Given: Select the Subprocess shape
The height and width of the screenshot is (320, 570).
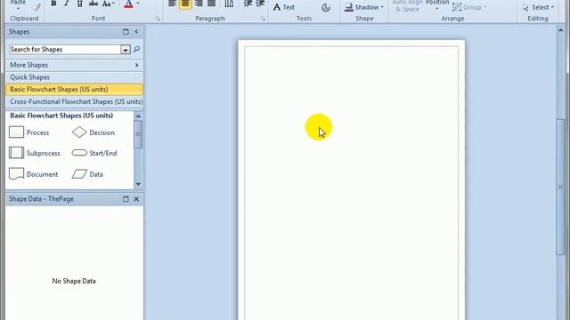Looking at the screenshot, I should click(35, 153).
